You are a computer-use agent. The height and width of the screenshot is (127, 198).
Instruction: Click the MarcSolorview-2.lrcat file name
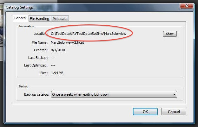coord(67,42)
